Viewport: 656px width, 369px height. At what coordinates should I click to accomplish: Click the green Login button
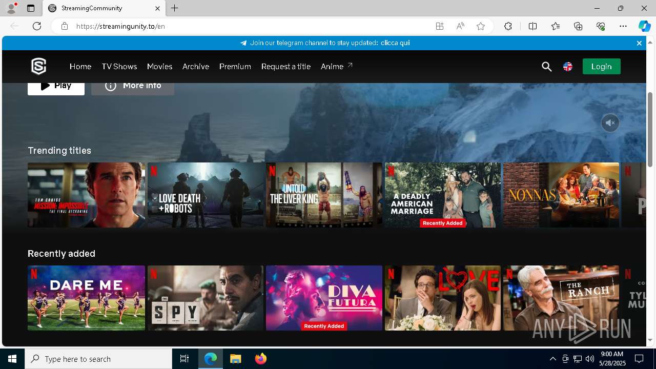[601, 66]
